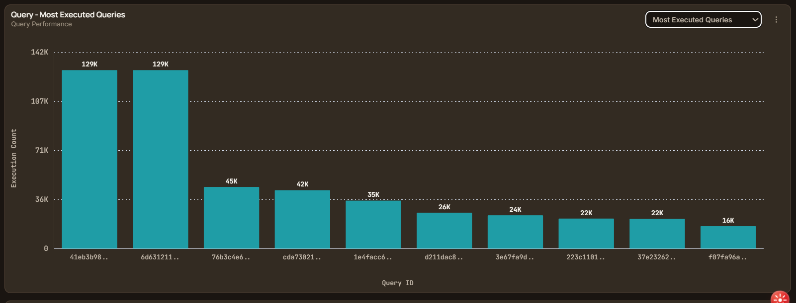Click the Query ID axis title
796x303 pixels.
pos(398,283)
